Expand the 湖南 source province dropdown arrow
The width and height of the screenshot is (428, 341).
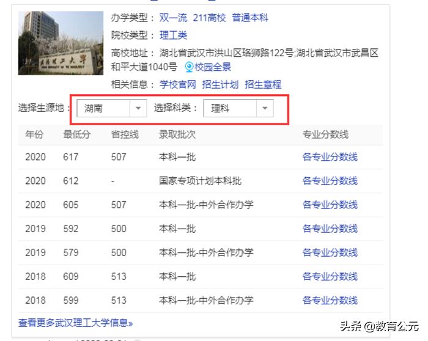coord(138,108)
